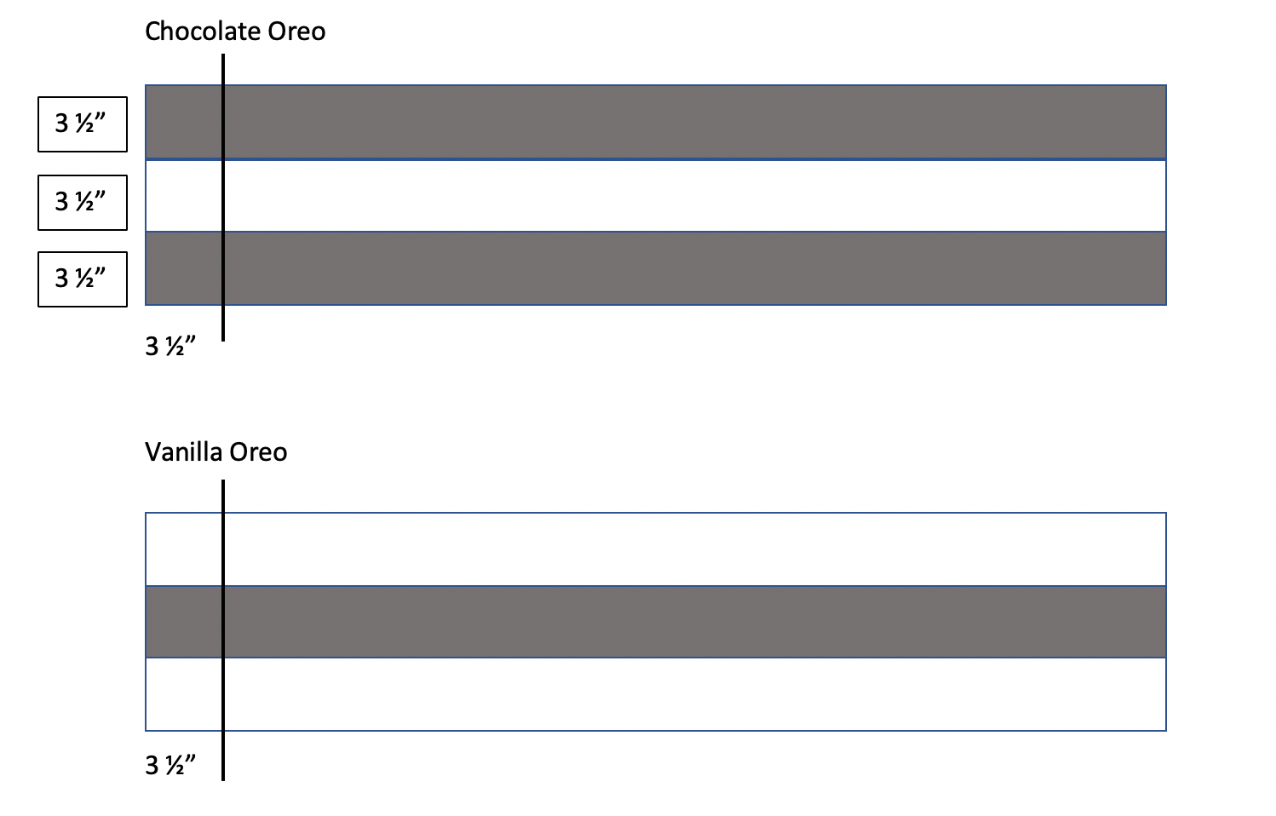Click the middle 3 ½" label box

coord(83,203)
